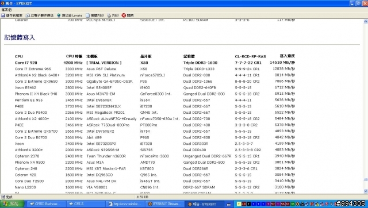The height and width of the screenshot is (208, 368).
Task: Click the Core 2 Extreme QX9650 entry
Action: 36,82
